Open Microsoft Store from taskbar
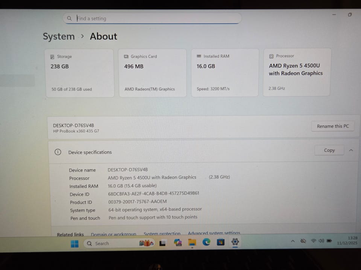This screenshot has height=270, width=361. (x=221, y=242)
